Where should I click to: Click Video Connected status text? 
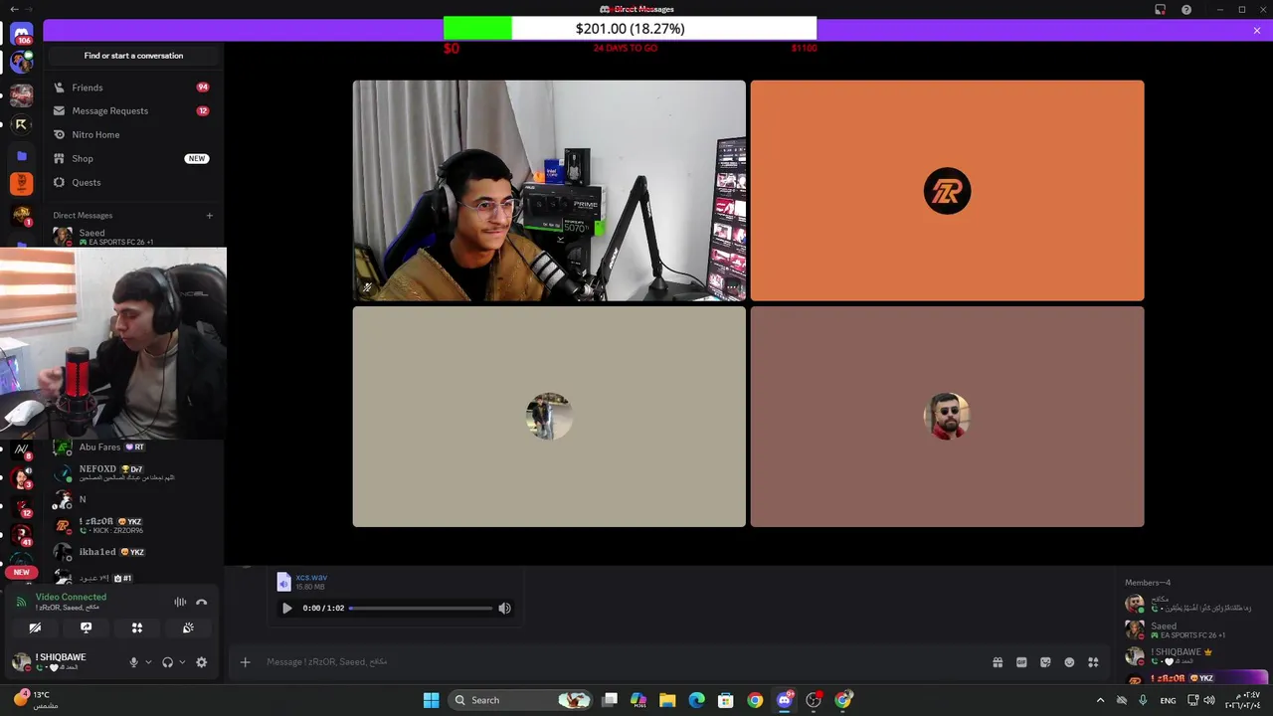point(71,597)
